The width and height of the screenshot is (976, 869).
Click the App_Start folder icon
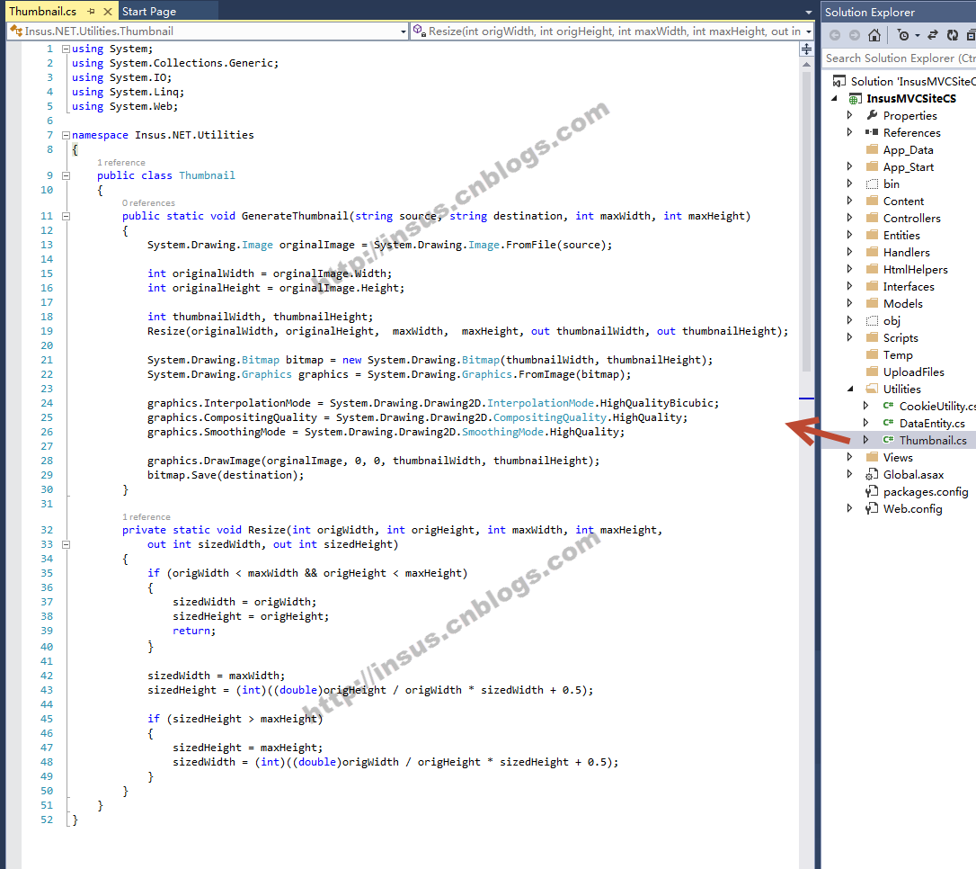point(872,166)
